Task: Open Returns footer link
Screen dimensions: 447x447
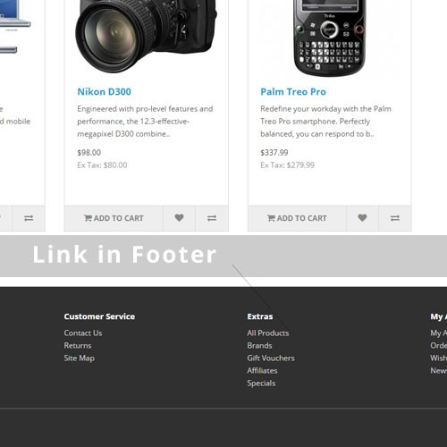Action: (x=78, y=345)
